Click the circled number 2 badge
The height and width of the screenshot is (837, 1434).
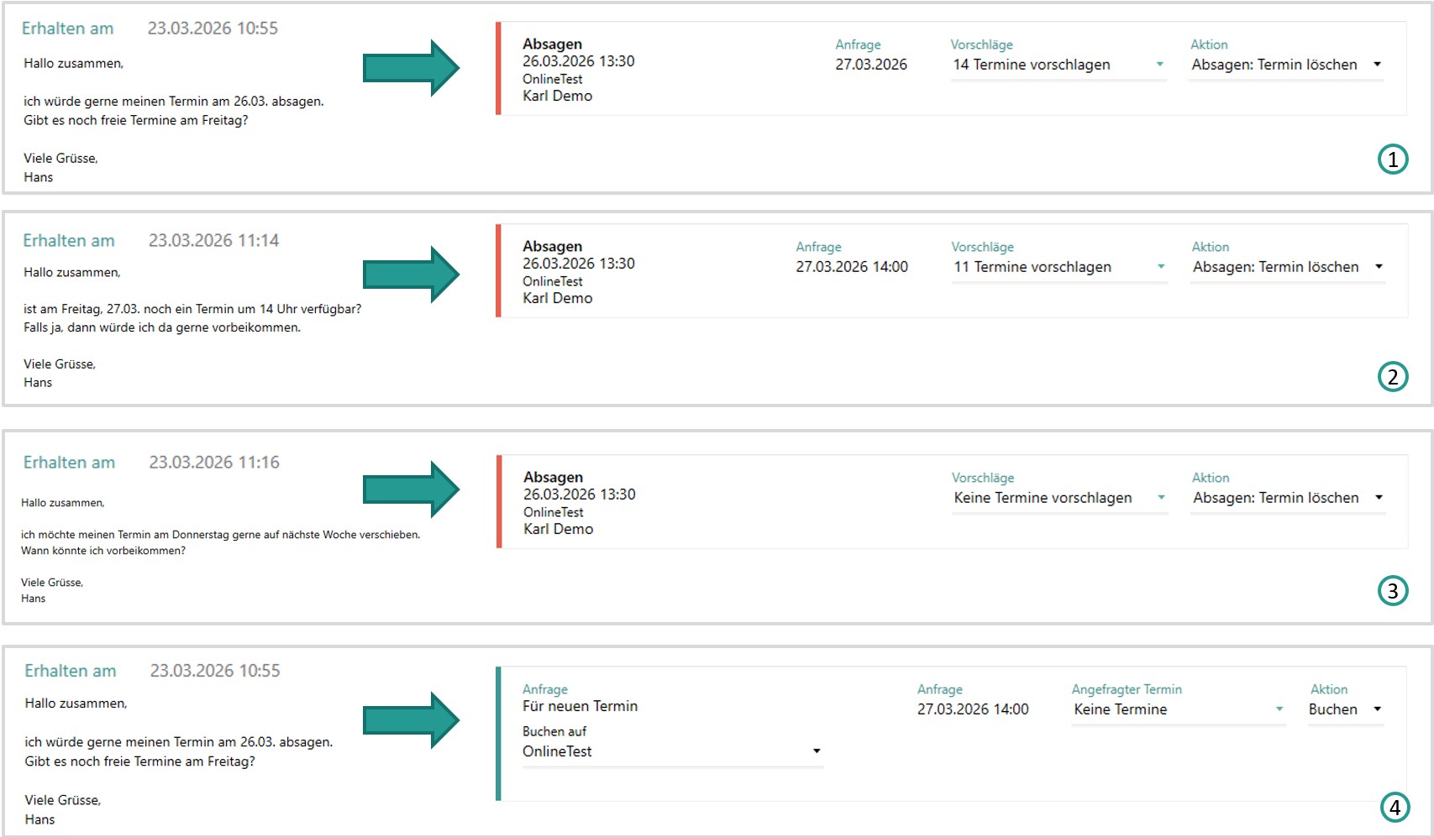coord(1393,377)
